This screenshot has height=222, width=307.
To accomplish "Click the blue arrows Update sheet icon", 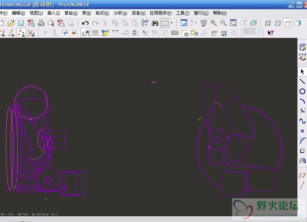I will tap(65, 33).
